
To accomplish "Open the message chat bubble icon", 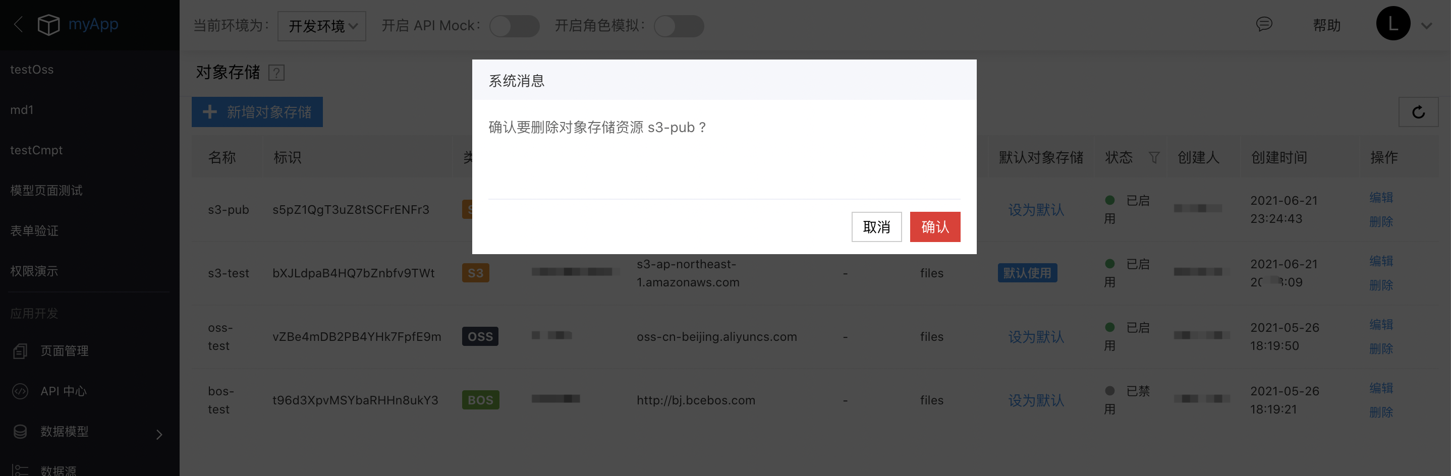I will tap(1264, 24).
